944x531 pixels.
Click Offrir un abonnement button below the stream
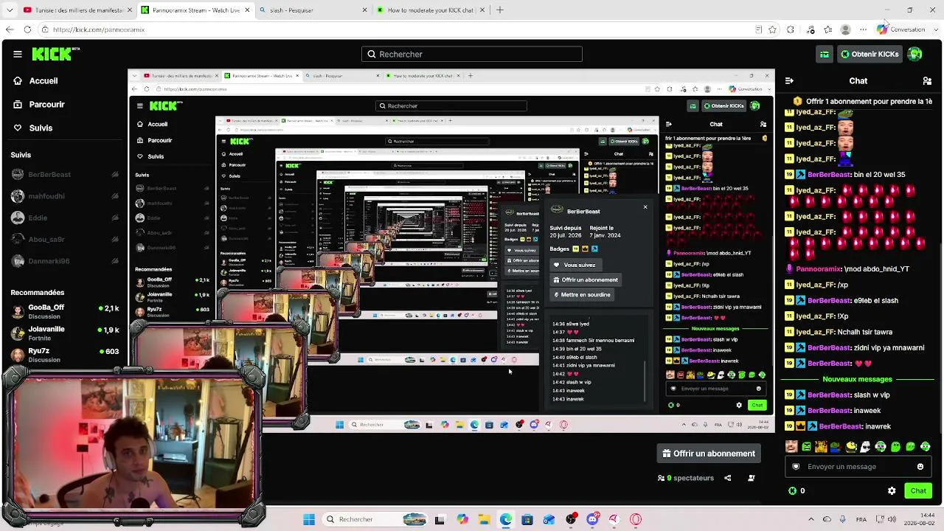pyautogui.click(x=709, y=454)
